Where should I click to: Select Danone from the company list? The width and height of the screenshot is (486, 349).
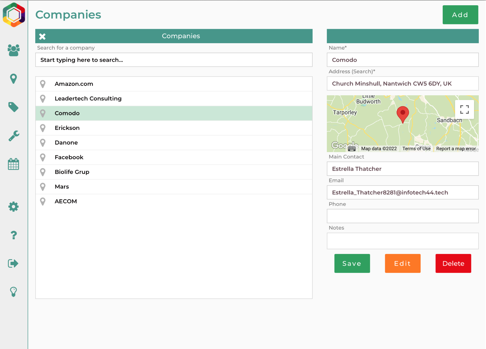(x=174, y=143)
